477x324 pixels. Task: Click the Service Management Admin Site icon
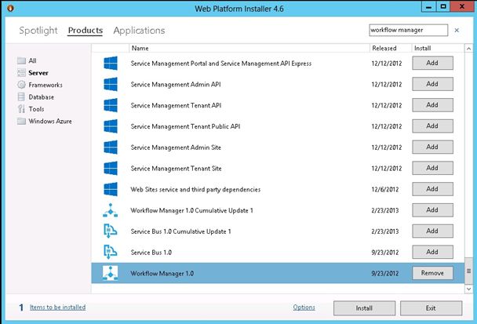pos(111,147)
